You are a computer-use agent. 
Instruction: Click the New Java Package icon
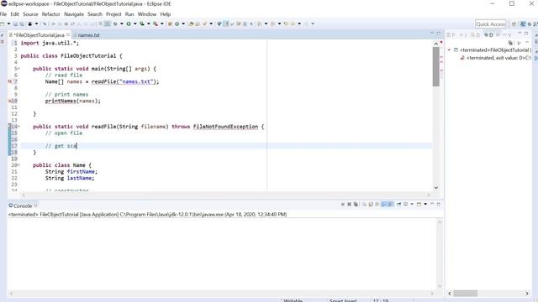(x=170, y=24)
